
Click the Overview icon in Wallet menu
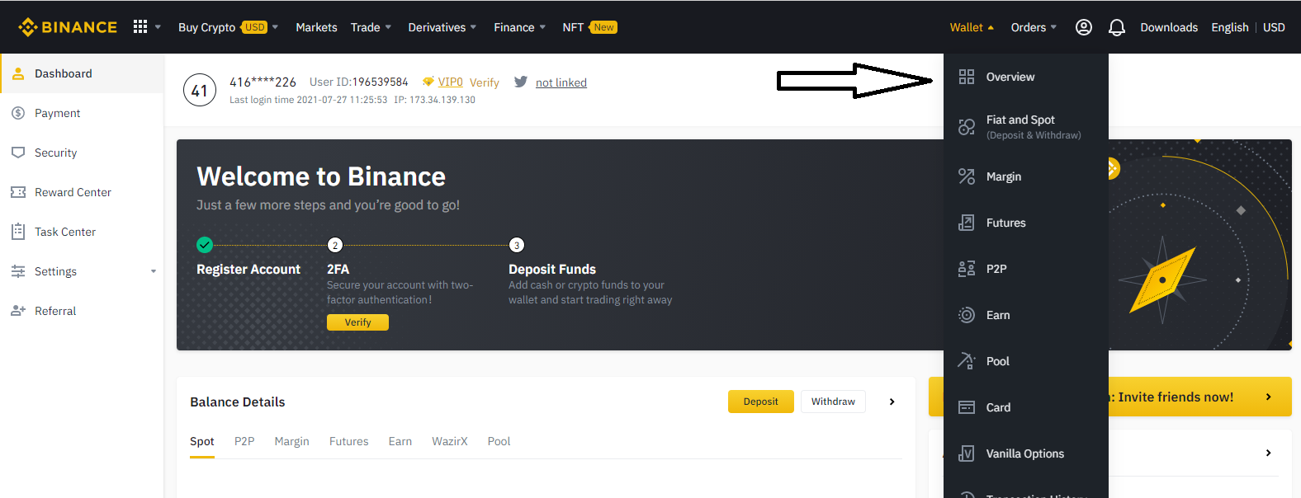coord(967,77)
